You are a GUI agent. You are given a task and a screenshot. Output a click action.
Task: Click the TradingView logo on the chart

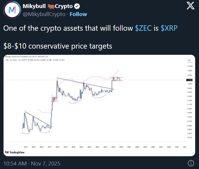15,152
